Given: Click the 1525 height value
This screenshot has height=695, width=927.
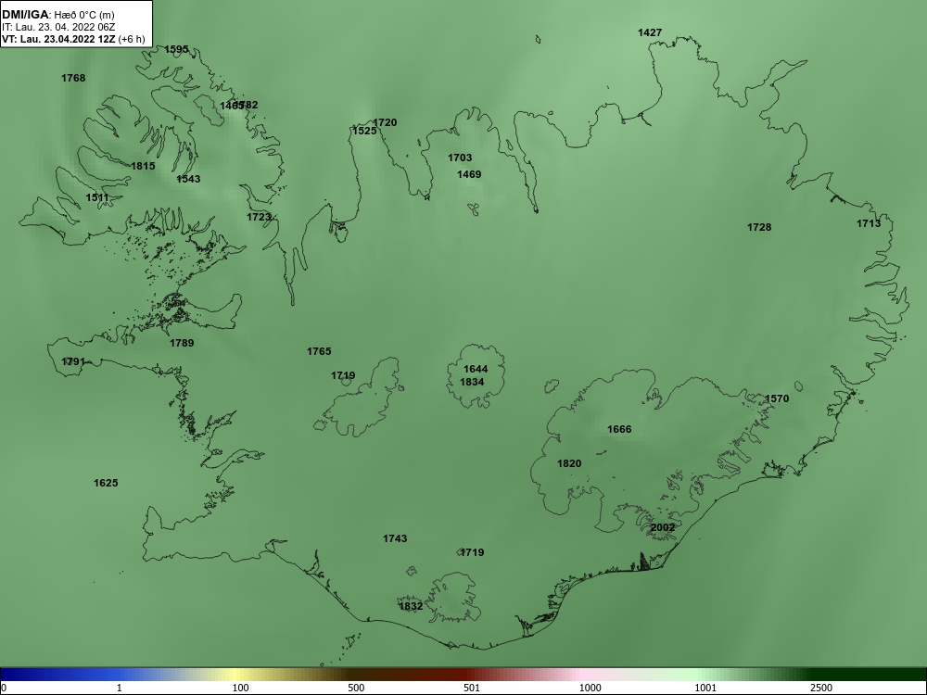Looking at the screenshot, I should coord(363,131).
